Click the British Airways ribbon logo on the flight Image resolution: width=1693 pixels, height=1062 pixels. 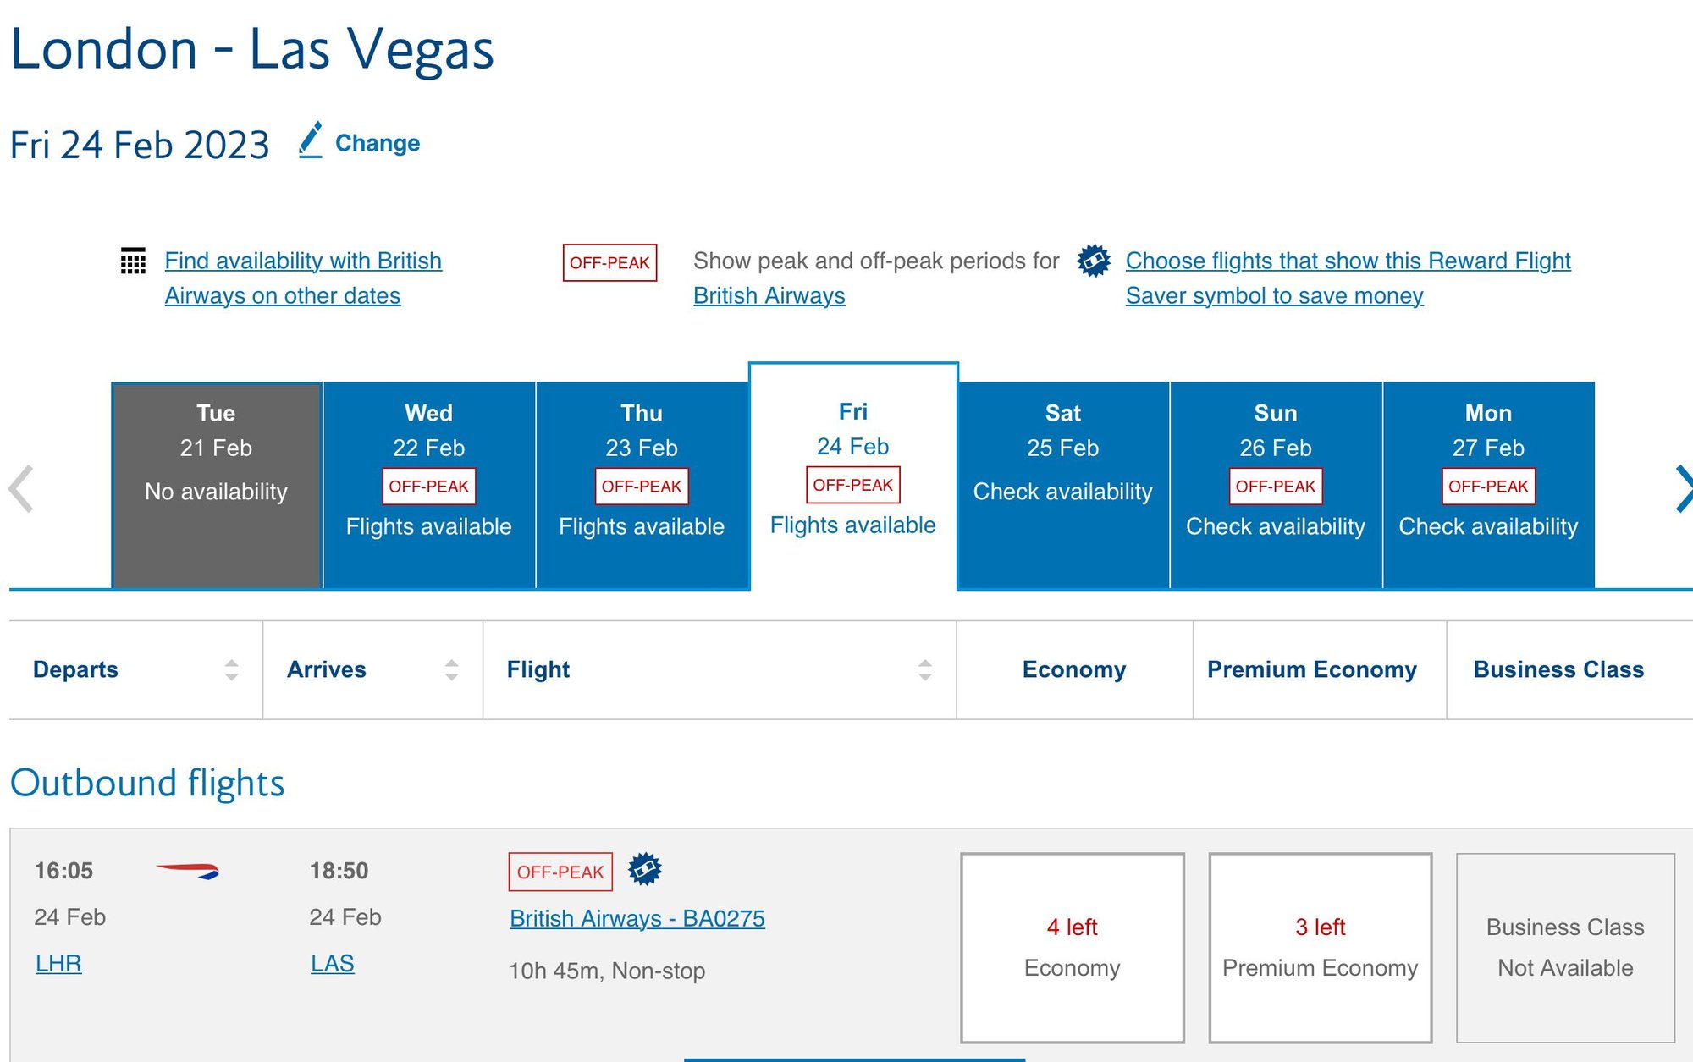pyautogui.click(x=188, y=871)
